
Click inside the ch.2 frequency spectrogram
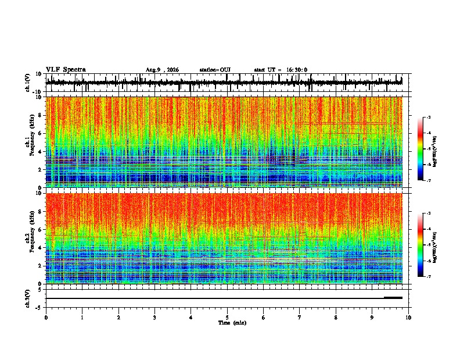224,238
